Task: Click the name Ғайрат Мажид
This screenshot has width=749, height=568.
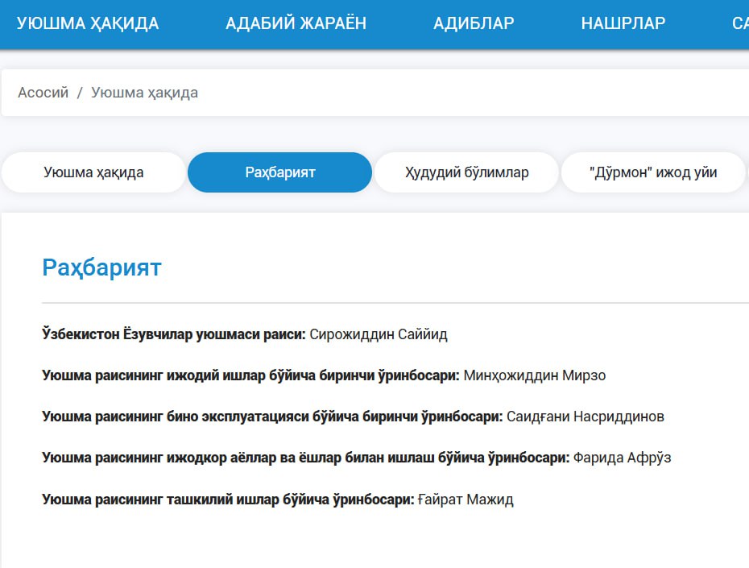Action: click(466, 500)
